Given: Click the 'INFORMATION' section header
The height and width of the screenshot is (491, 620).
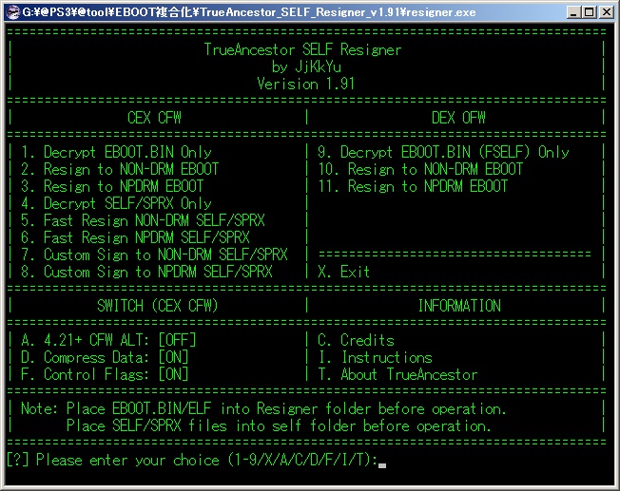Looking at the screenshot, I should click(x=459, y=306).
